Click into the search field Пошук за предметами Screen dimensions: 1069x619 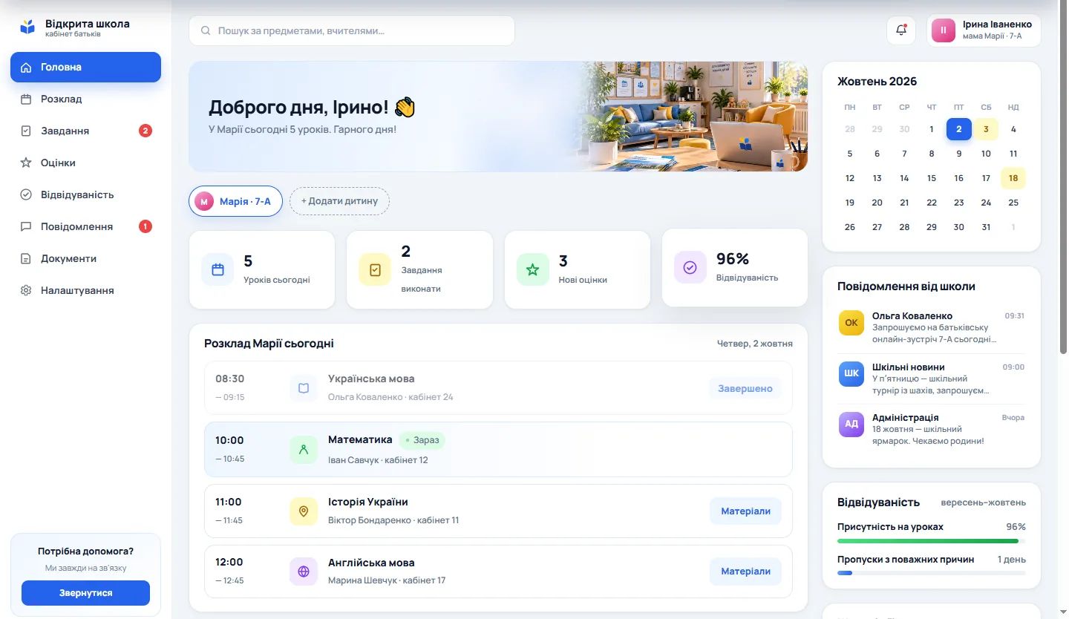click(352, 30)
